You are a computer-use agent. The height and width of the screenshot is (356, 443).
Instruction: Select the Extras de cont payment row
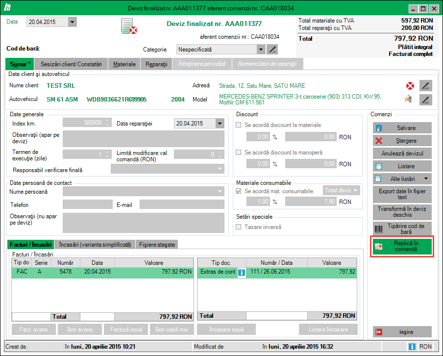point(277,272)
